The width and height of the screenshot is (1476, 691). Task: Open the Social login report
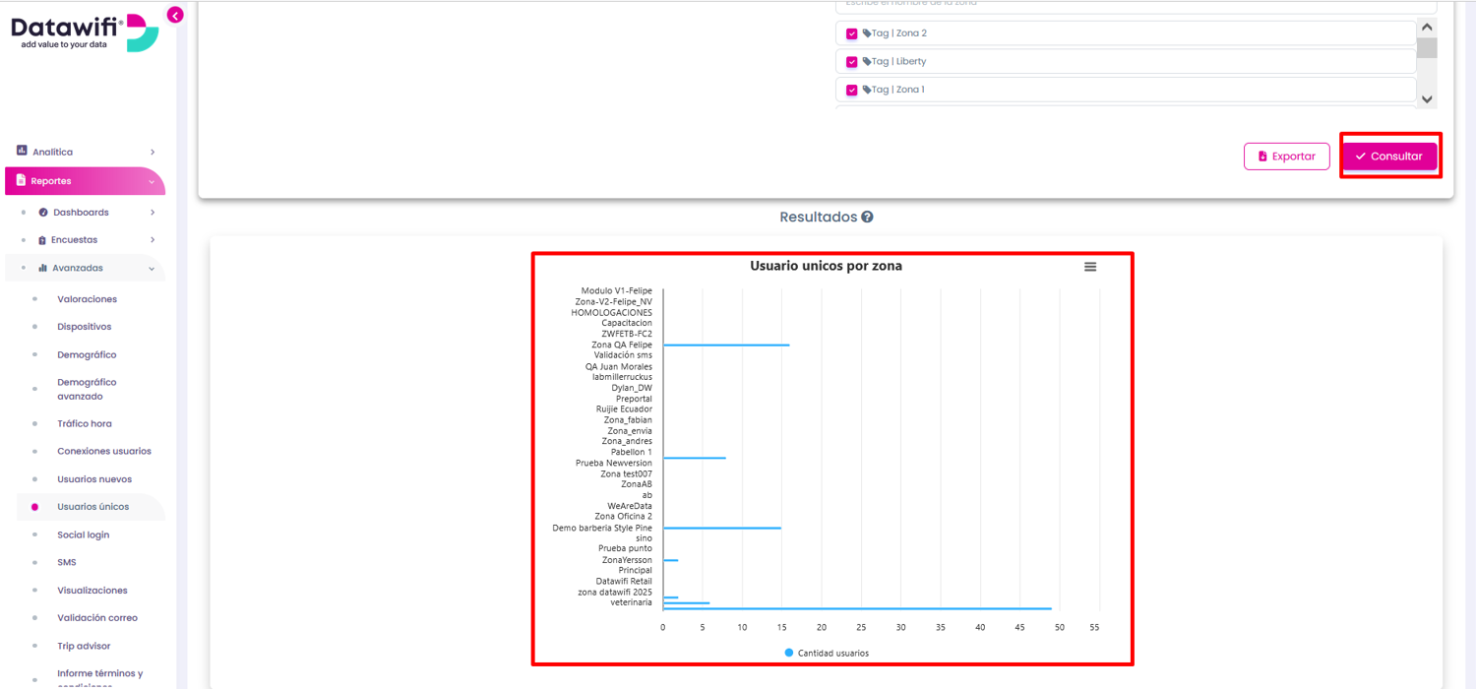point(84,534)
